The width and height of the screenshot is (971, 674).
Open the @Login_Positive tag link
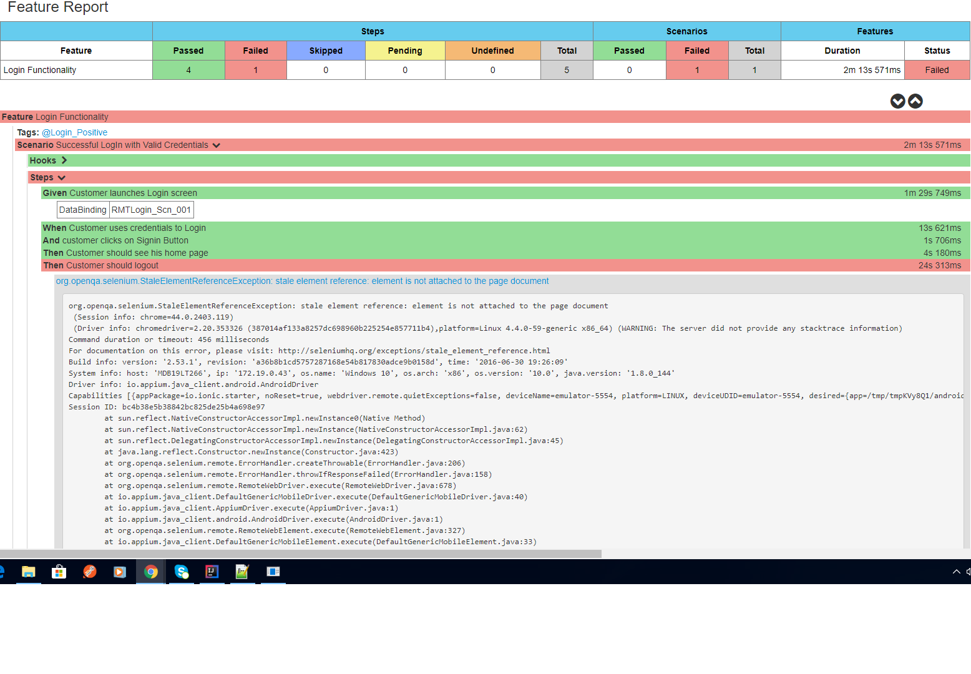coord(74,132)
